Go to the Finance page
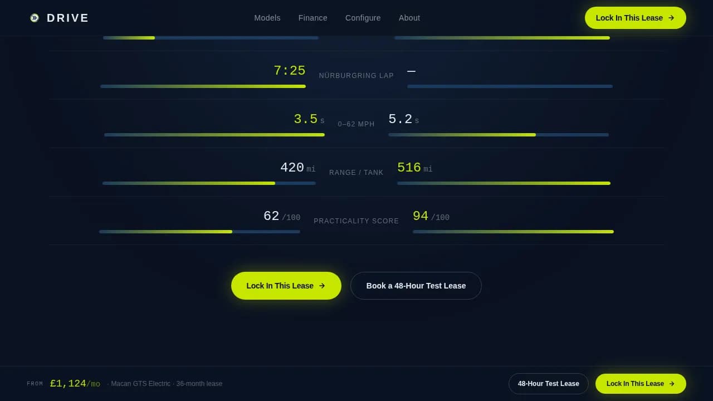713x401 pixels. [x=312, y=18]
